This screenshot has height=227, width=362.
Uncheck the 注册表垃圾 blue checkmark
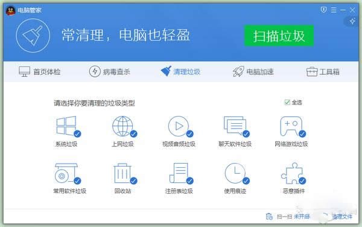coord(190,181)
